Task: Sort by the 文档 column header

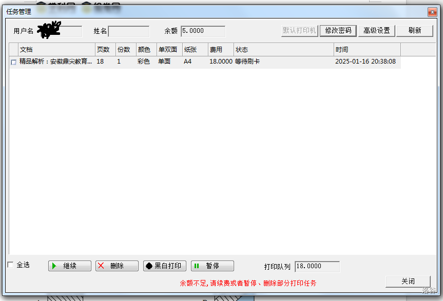Action: pos(56,50)
